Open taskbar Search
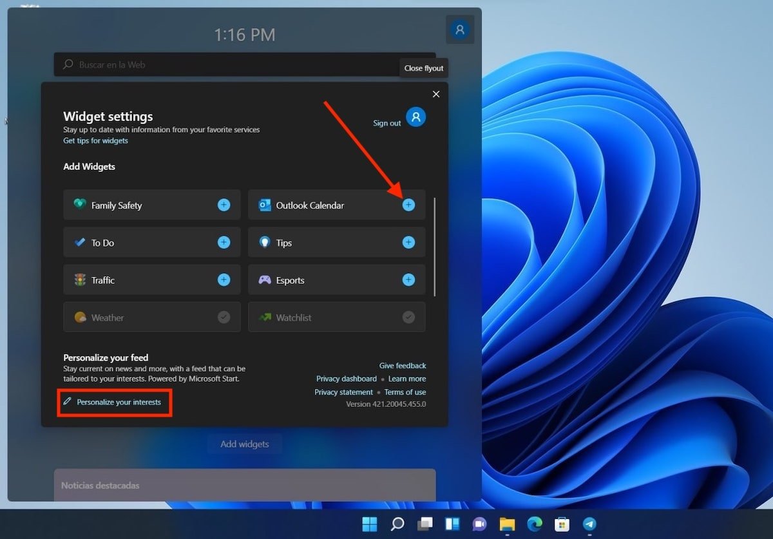This screenshot has height=539, width=773. [397, 524]
